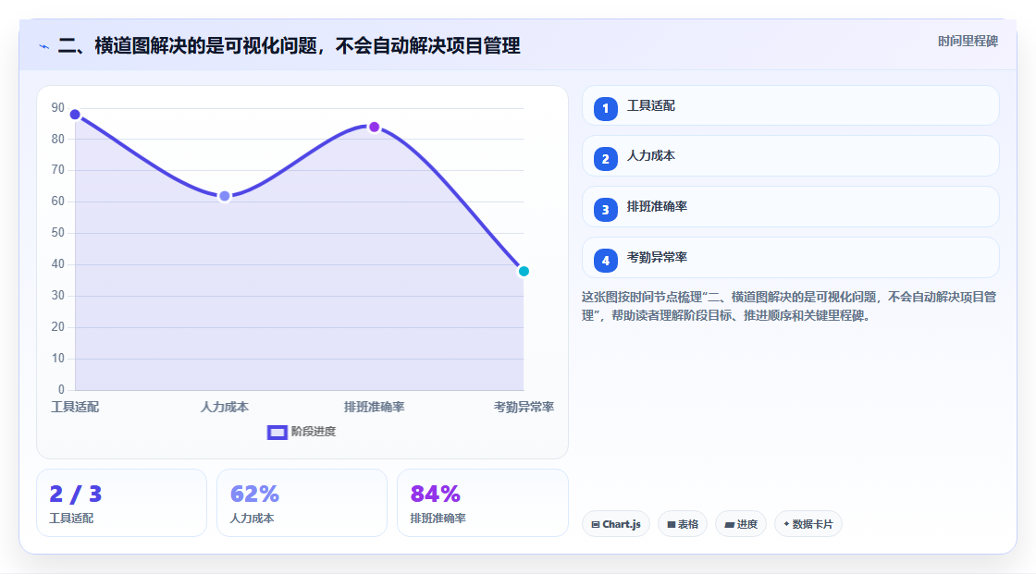Select the 考勤异常率 list row
Viewport: 1036px width, 574px height.
(x=790, y=258)
